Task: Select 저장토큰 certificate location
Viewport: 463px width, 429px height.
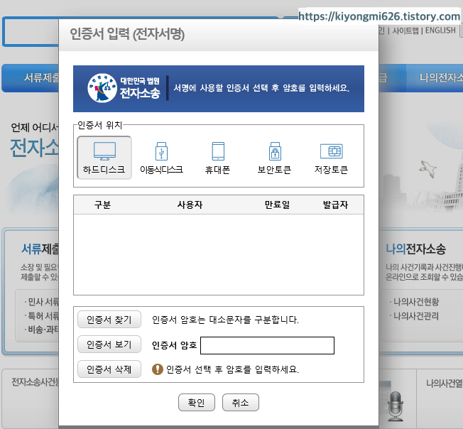Action: pyautogui.click(x=332, y=158)
